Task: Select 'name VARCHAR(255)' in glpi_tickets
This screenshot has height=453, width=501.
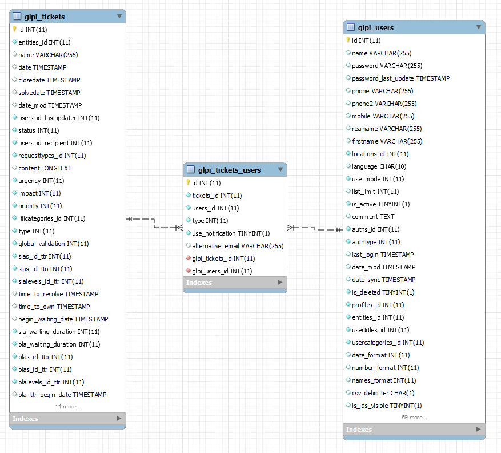Action: tap(48, 55)
